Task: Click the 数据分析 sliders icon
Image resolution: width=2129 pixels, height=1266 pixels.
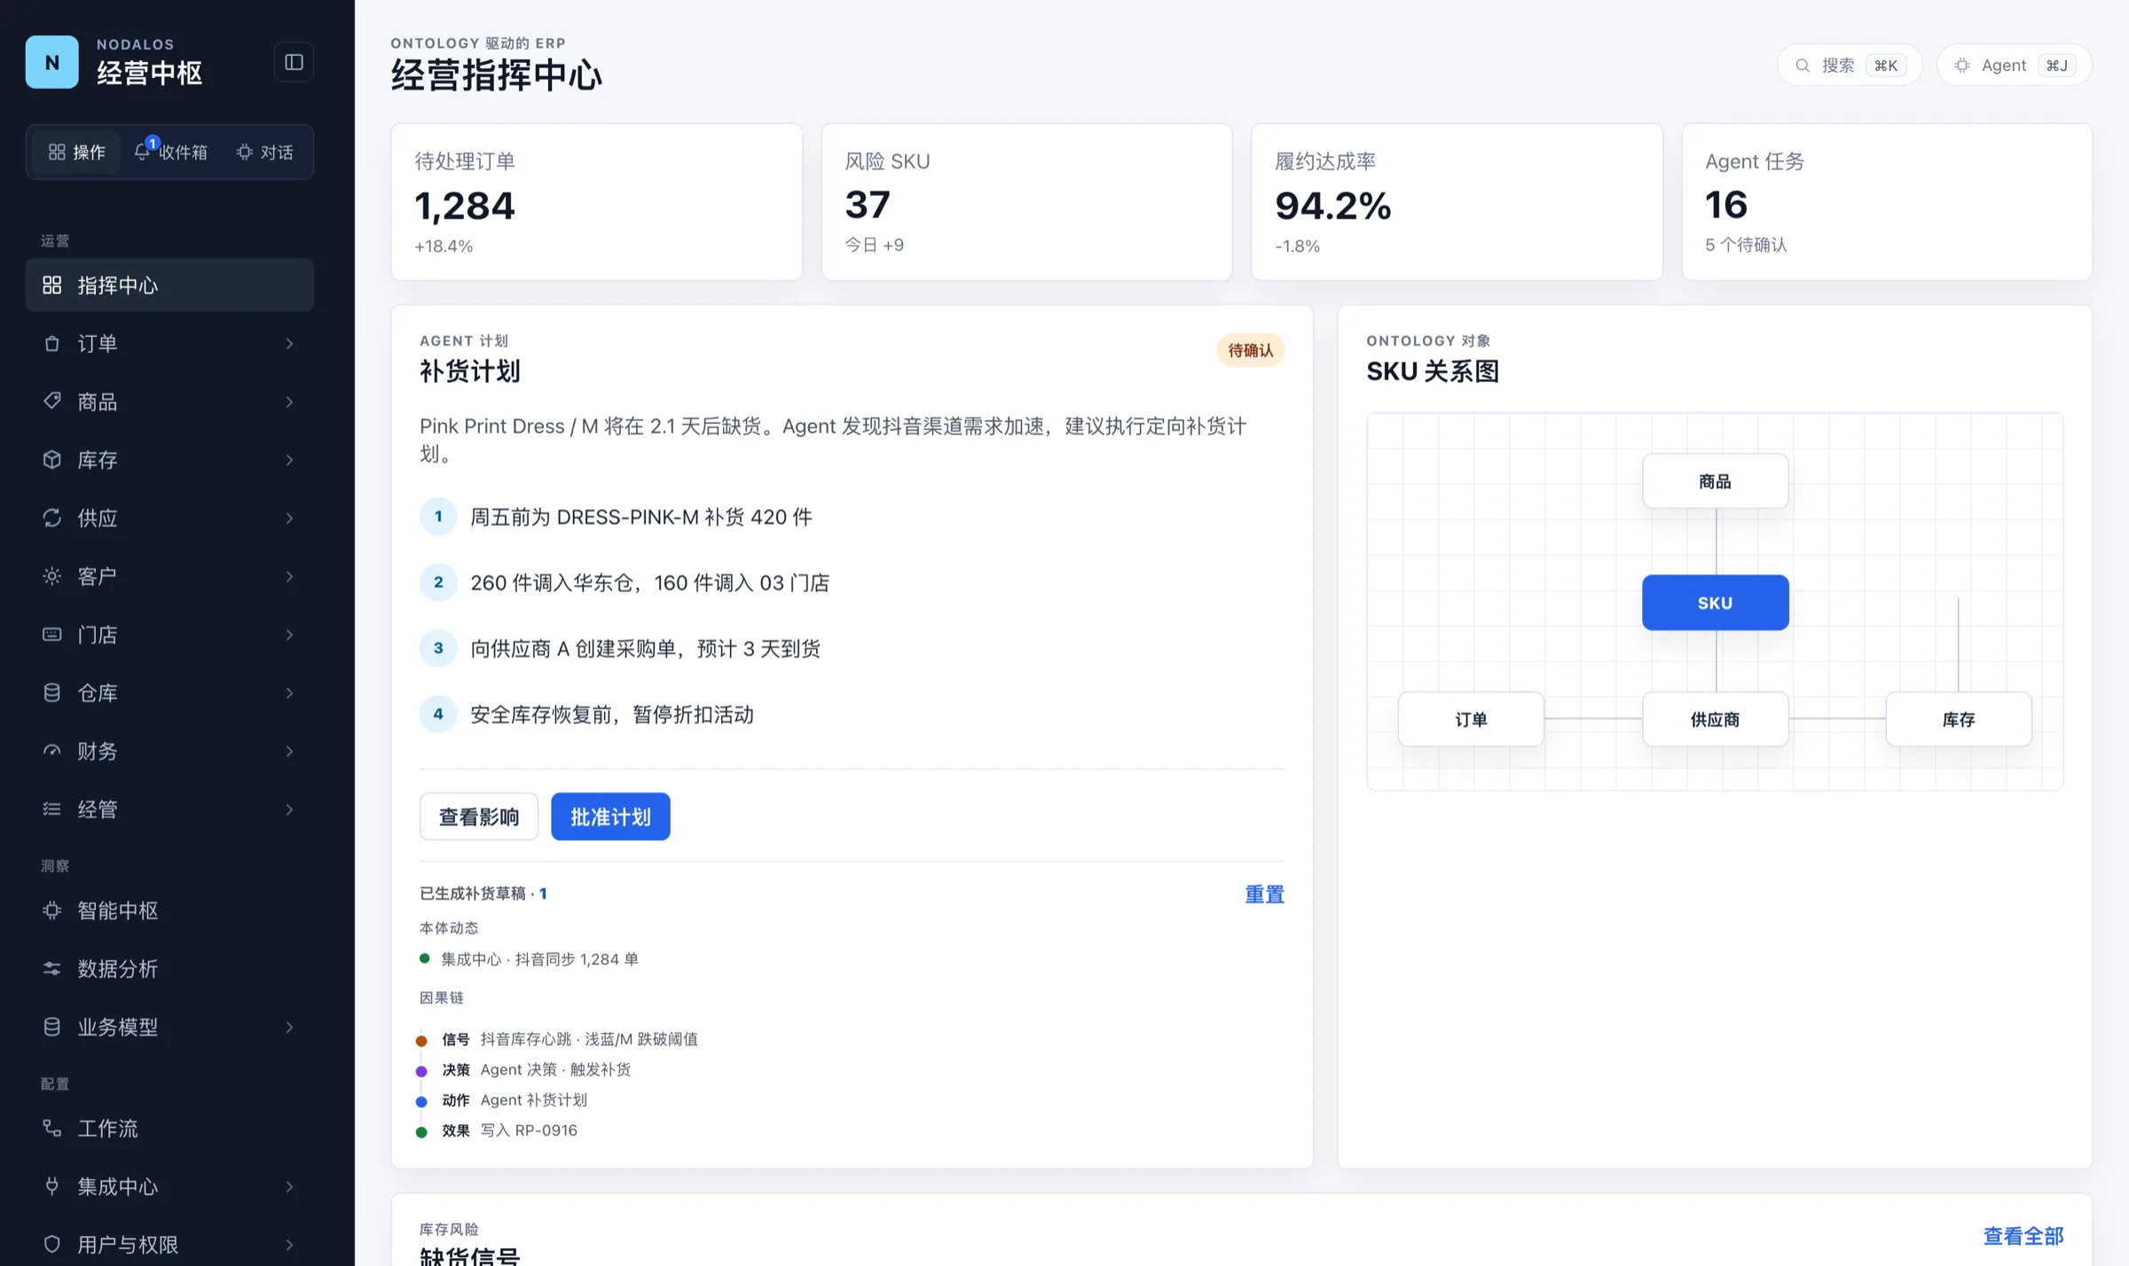Action: click(52, 968)
